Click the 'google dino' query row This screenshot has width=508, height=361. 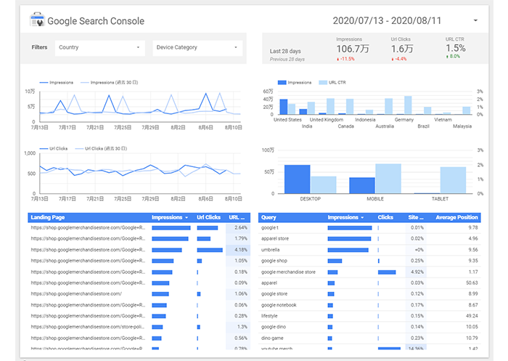(369, 327)
